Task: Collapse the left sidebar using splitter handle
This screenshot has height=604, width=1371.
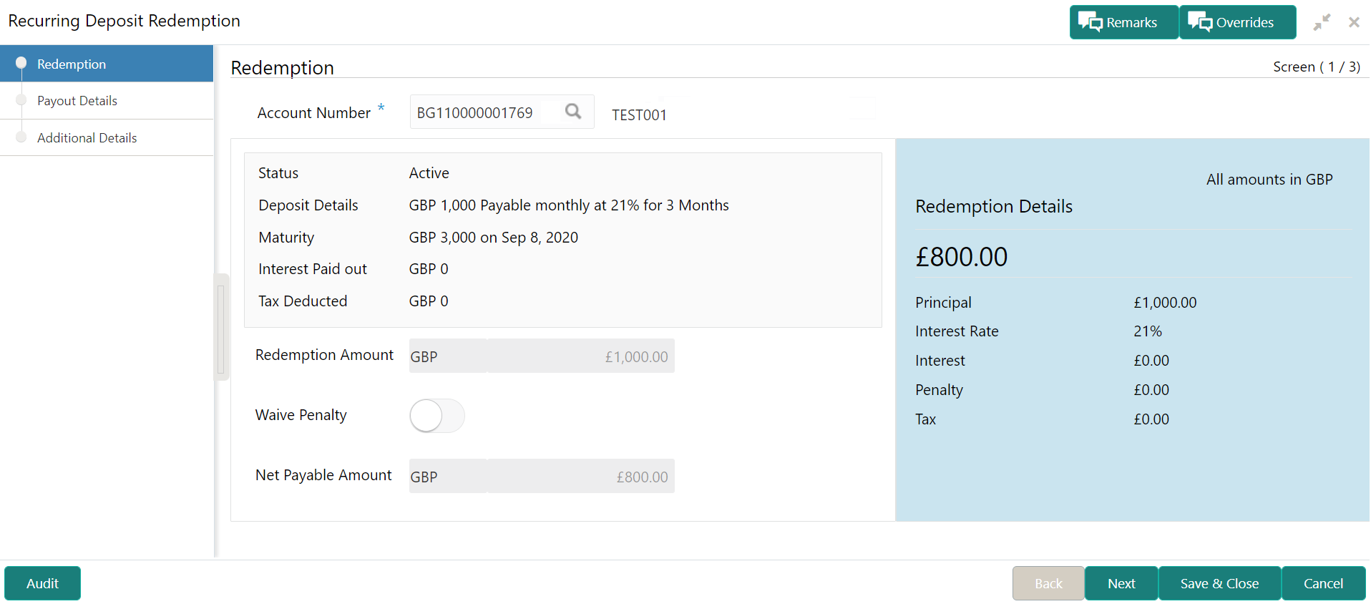Action: (x=221, y=326)
